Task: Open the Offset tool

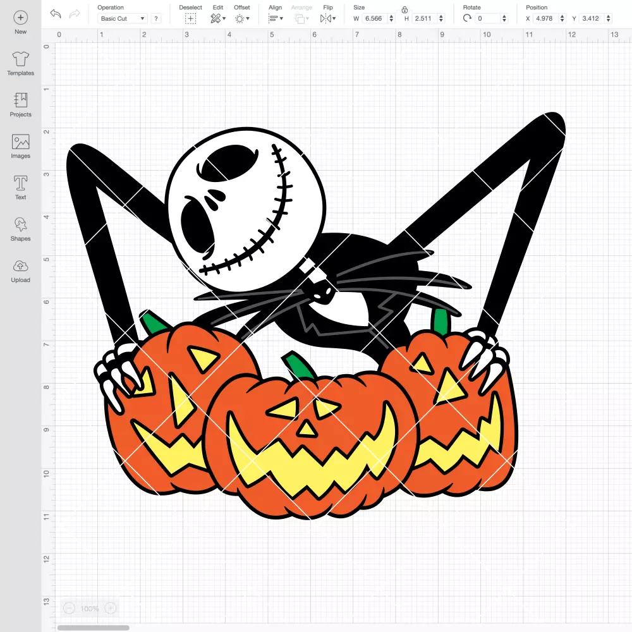Action: point(242,18)
